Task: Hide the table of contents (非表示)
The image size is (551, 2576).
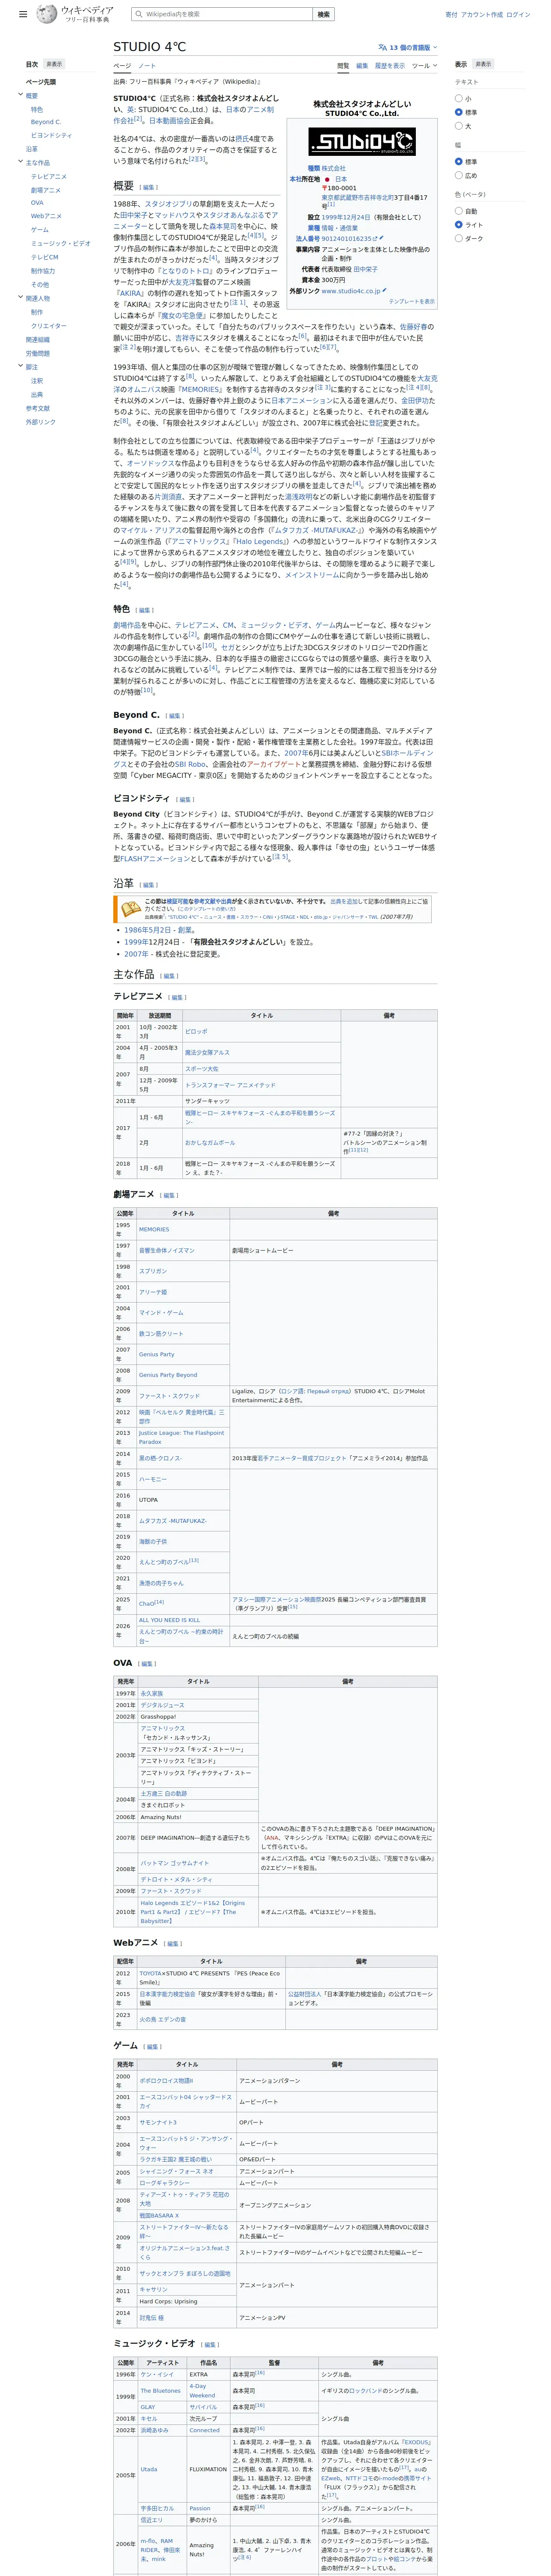Action: (x=54, y=64)
